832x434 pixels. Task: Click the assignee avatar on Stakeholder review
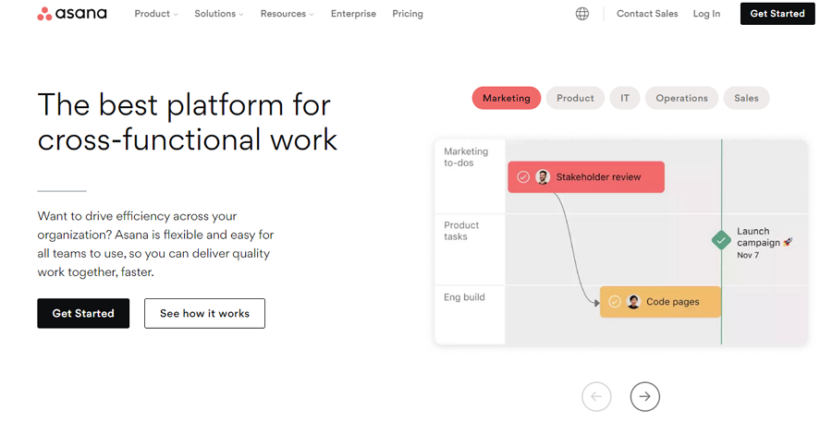[543, 177]
